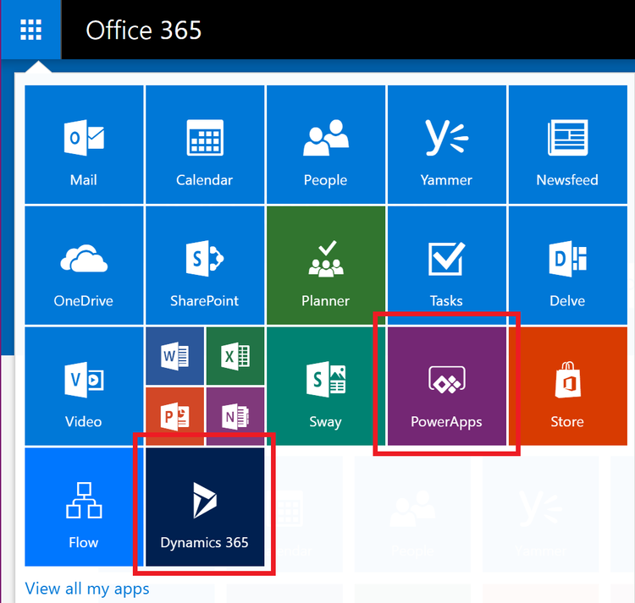Open the Newsfeed tile
This screenshot has height=603, width=635.
click(x=568, y=145)
